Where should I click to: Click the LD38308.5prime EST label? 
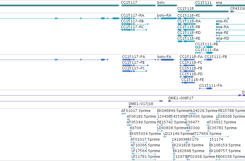pos(230,117)
